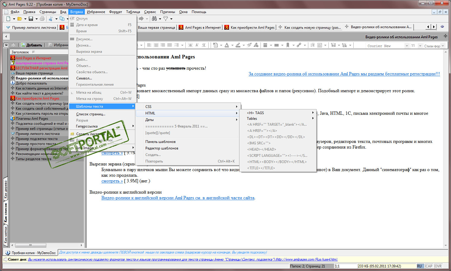Click the format painter brush icon
Screen dimensions: 451x271
pos(249,45)
